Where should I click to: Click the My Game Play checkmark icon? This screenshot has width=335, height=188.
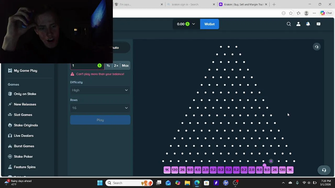coord(10,70)
